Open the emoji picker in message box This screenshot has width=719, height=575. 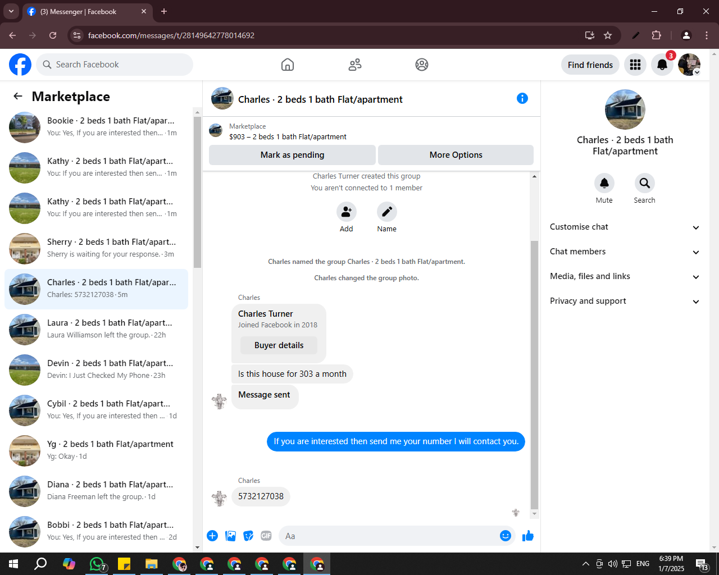coord(506,536)
